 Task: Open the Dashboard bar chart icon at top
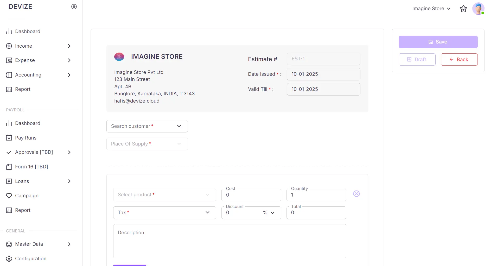(9, 31)
